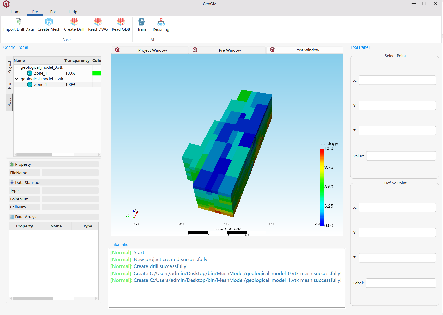This screenshot has height=315, width=443.
Task: Open the Home ribbon tab
Action: (x=16, y=12)
